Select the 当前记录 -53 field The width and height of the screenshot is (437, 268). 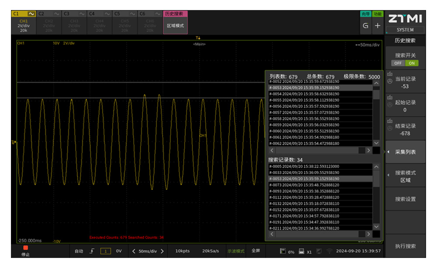tap(405, 82)
